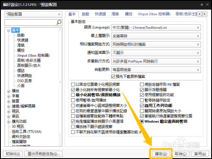This screenshot has height=159, width=212.
Task: Select 啟動 in the settings tree
Action: coord(21,35)
